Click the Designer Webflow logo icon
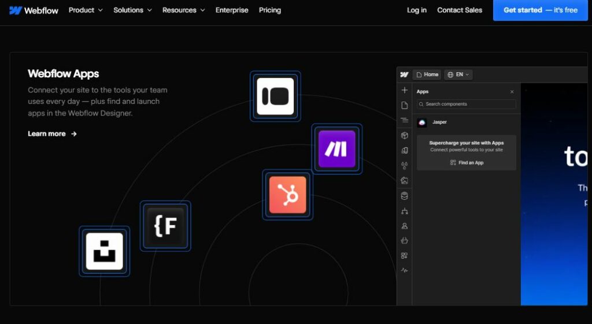592x324 pixels. coord(404,75)
